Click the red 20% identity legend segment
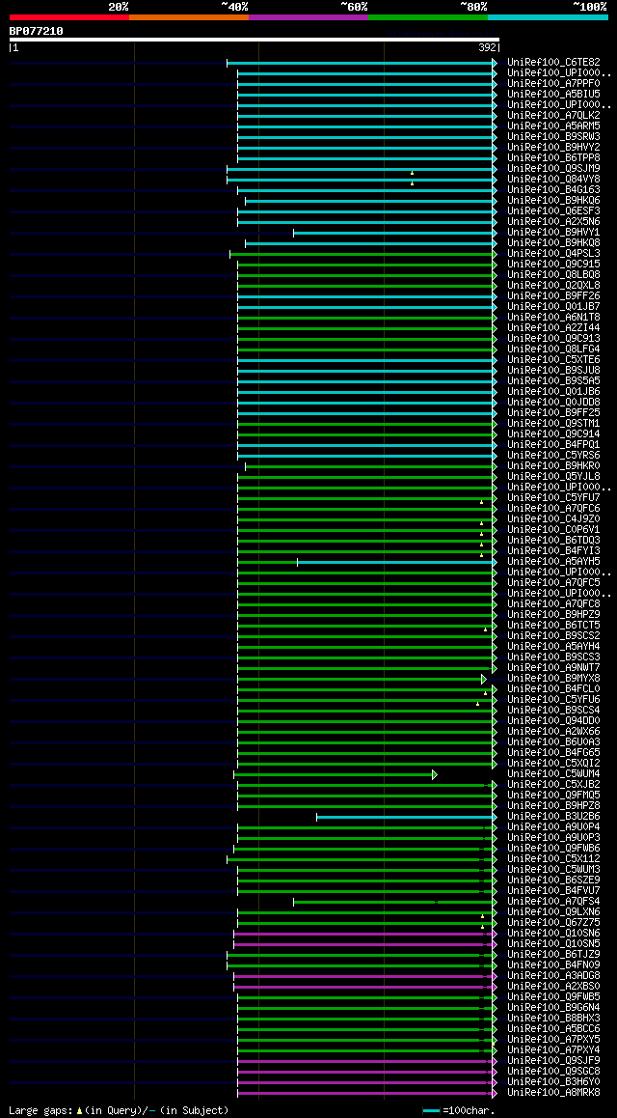Image resolution: width=617 pixels, height=1118 pixels. (69, 16)
